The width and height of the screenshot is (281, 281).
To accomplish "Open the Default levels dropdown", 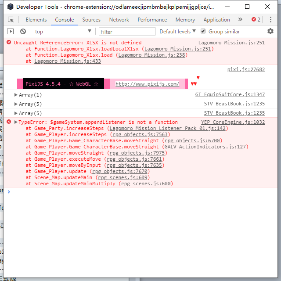I will [177, 32].
